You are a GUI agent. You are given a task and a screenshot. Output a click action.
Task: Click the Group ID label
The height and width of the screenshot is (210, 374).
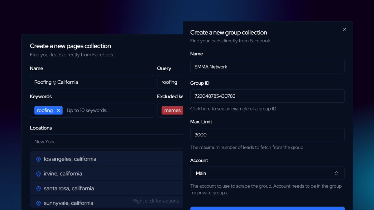tap(200, 83)
